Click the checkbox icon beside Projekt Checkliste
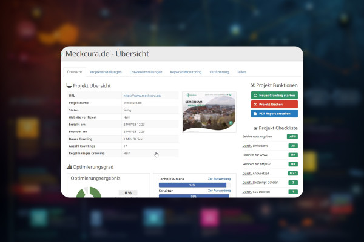This screenshot has width=364, height=242. tap(255, 128)
